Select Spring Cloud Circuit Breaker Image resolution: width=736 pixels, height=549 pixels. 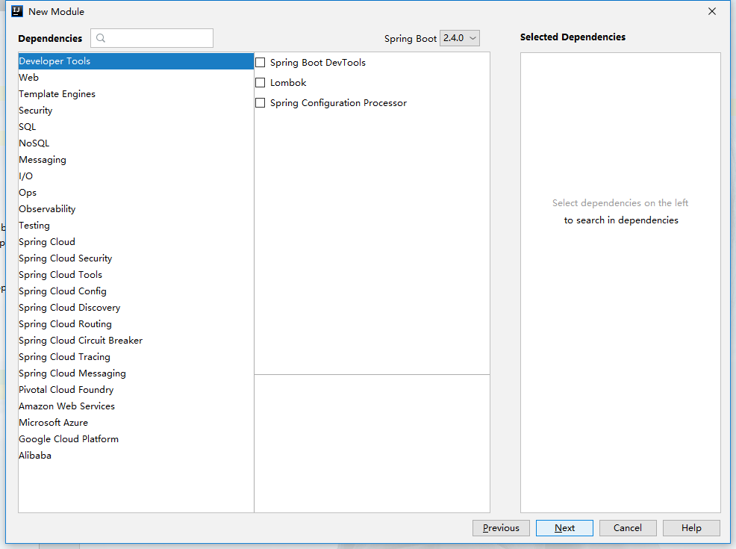tap(136, 341)
